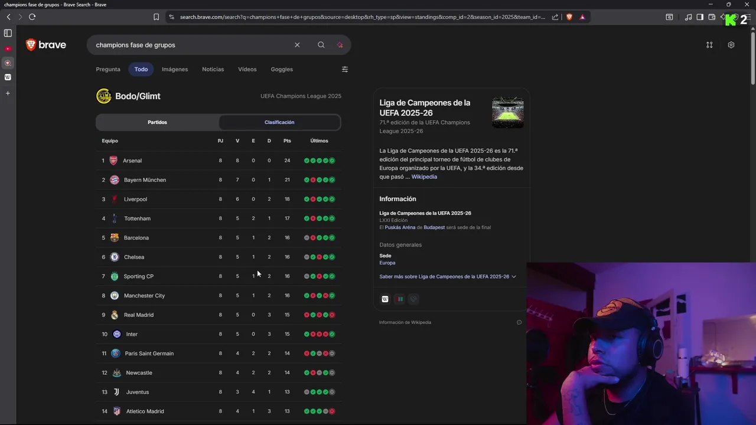This screenshot has height=425, width=756.
Task: Click Juventus team name
Action: pyautogui.click(x=137, y=392)
